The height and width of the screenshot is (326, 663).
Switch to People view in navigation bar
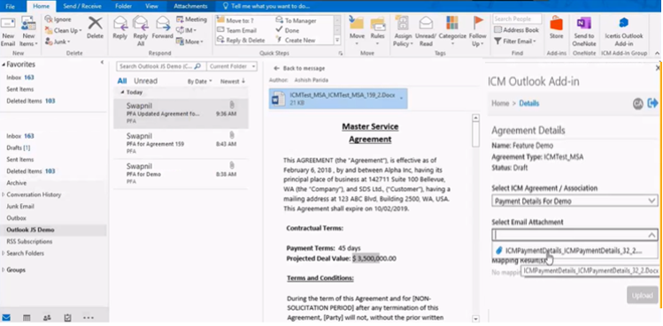click(47, 317)
